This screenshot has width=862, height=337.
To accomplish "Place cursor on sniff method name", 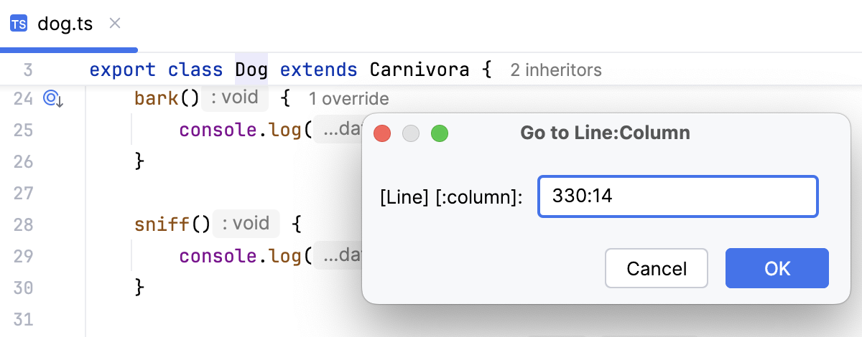I will 162,224.
